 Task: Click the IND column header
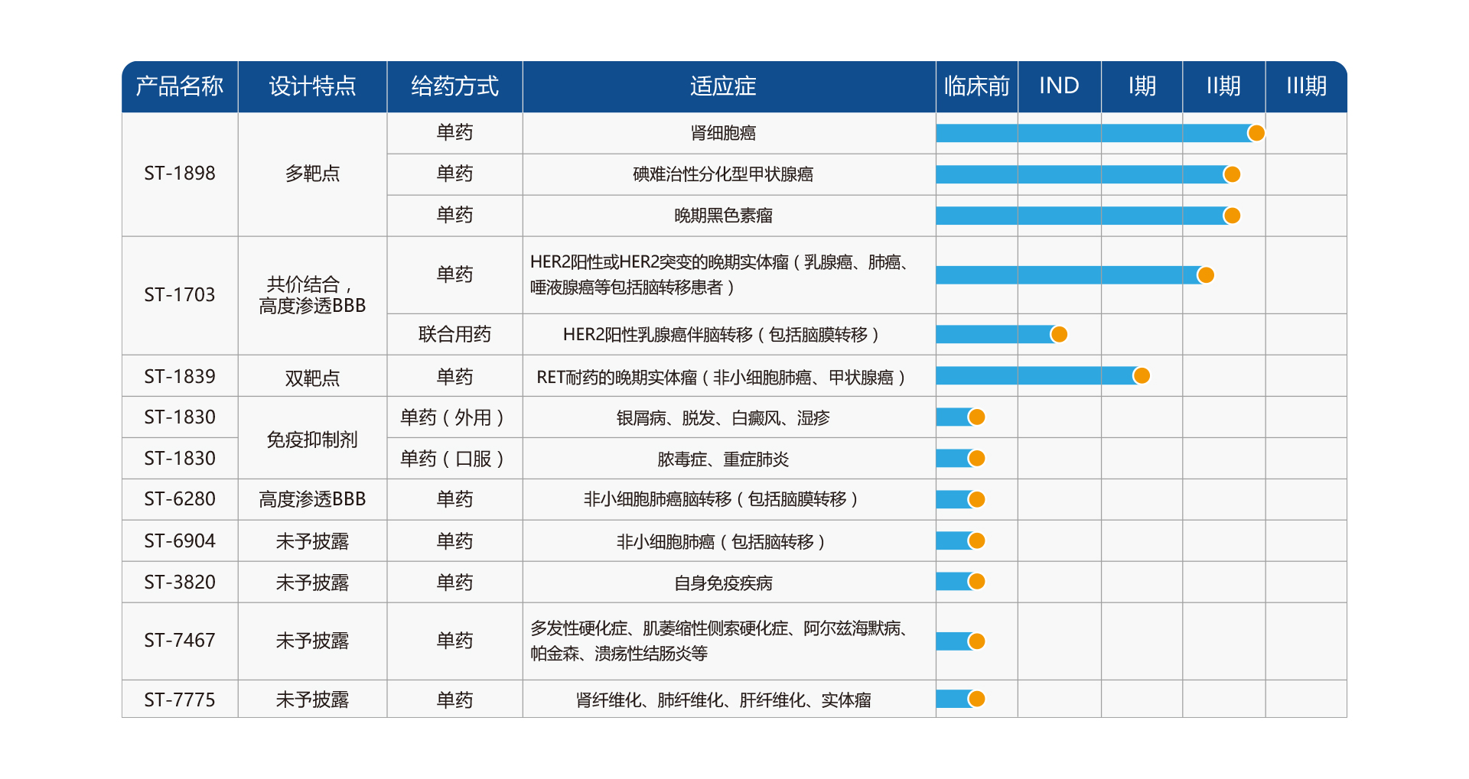click(x=1059, y=86)
